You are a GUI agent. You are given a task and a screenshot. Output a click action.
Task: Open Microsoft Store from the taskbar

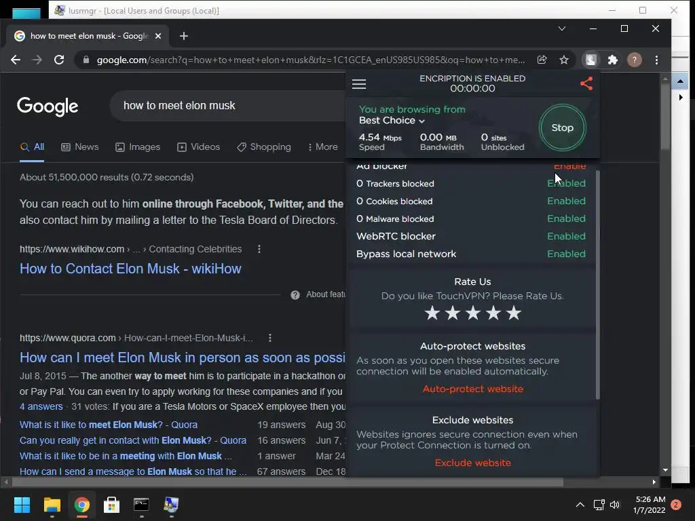[x=112, y=505]
